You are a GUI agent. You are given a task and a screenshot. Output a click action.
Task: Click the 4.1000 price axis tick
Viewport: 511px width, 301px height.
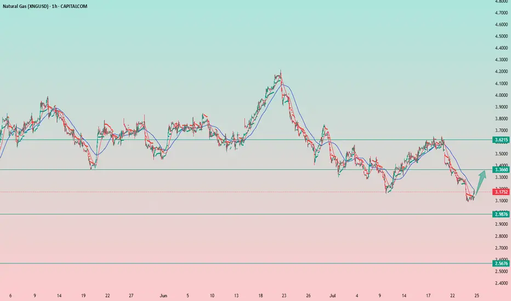pyautogui.click(x=501, y=83)
